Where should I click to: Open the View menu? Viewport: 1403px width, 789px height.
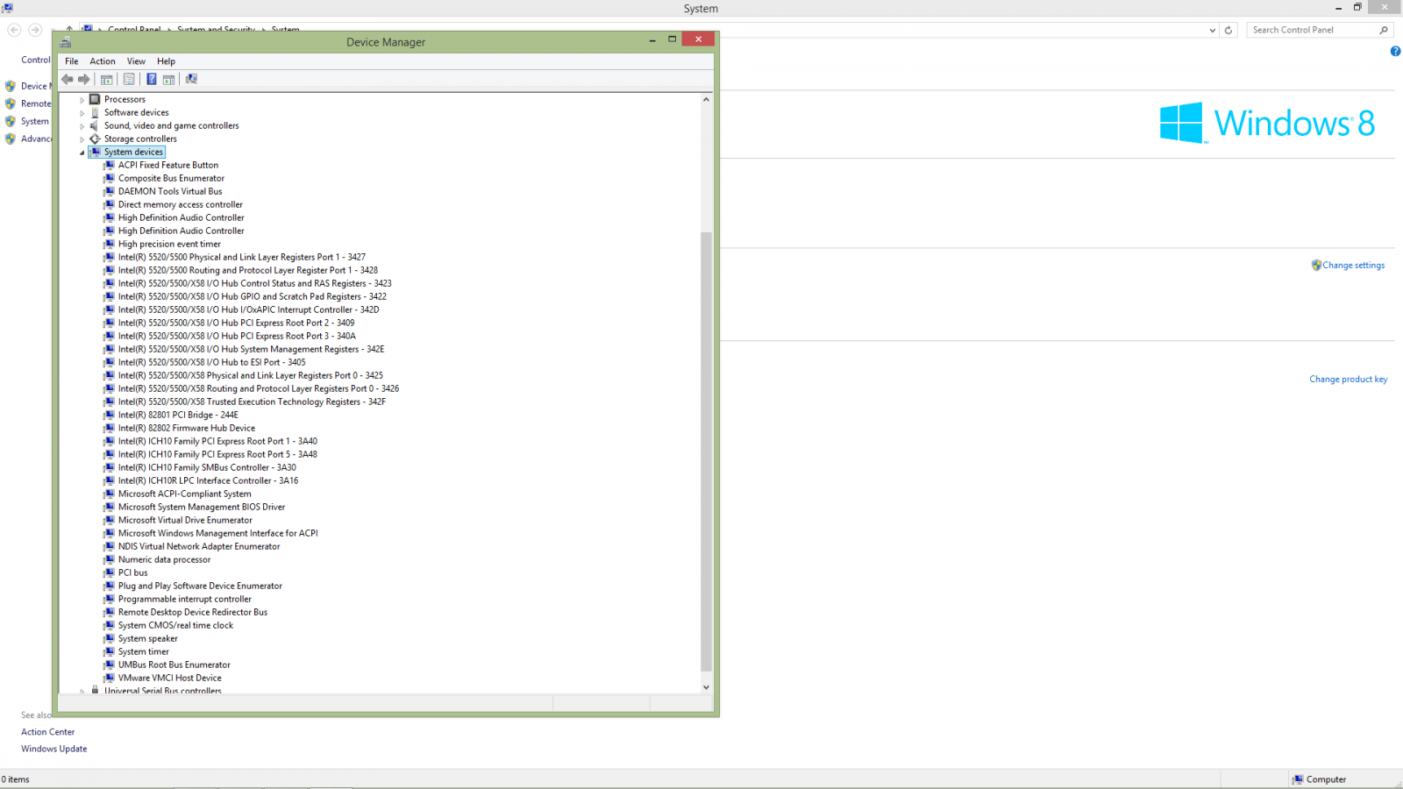pyautogui.click(x=136, y=61)
